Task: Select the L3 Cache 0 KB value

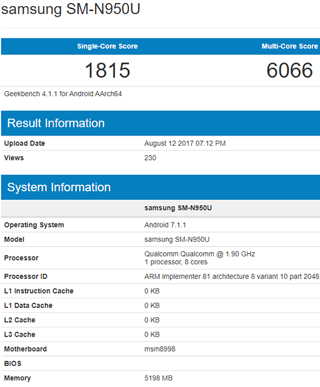Action: pos(152,335)
